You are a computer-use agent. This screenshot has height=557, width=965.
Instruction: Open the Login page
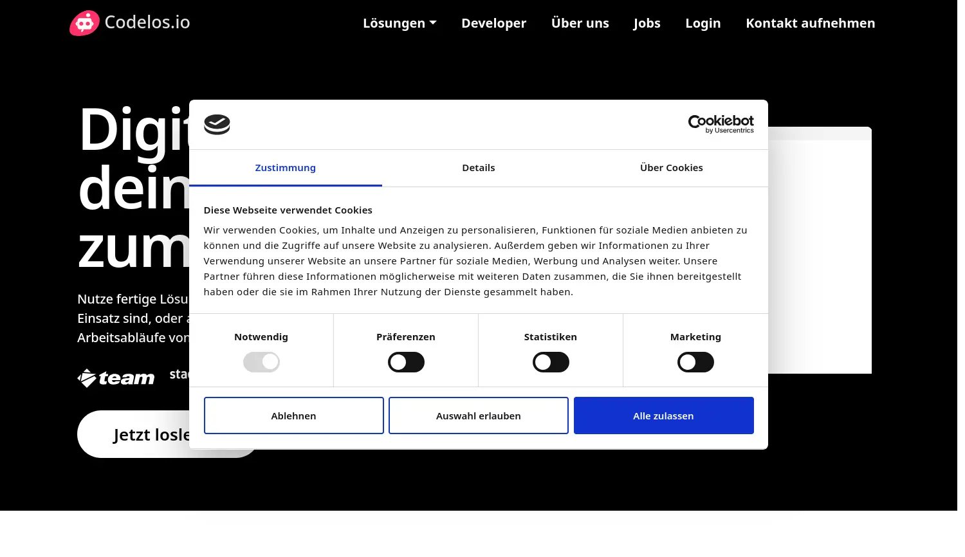703,23
